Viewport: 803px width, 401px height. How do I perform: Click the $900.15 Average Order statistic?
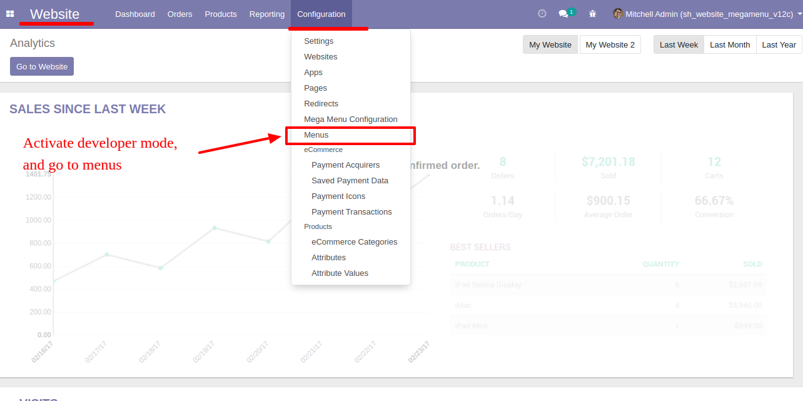click(609, 206)
